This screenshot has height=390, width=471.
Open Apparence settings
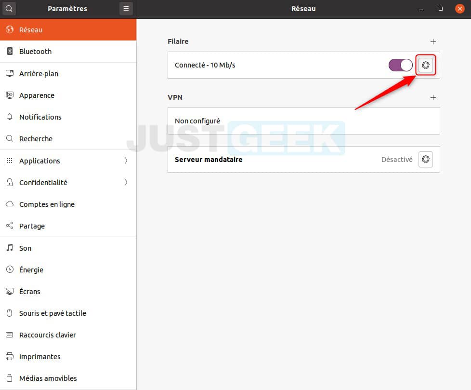coord(68,95)
